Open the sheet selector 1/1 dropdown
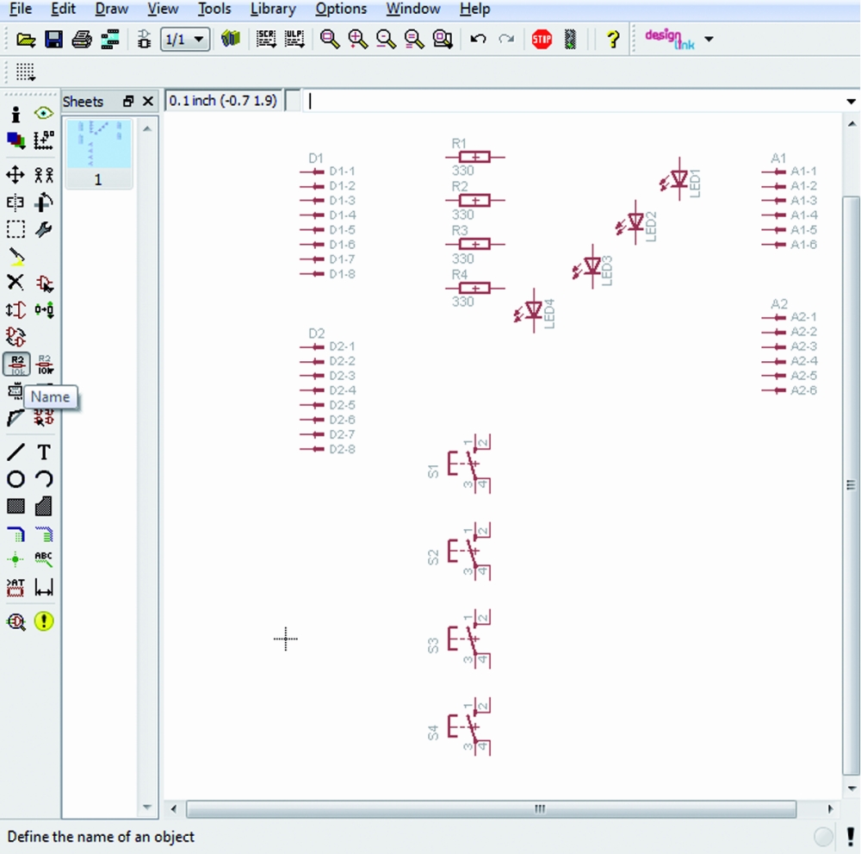 [184, 39]
